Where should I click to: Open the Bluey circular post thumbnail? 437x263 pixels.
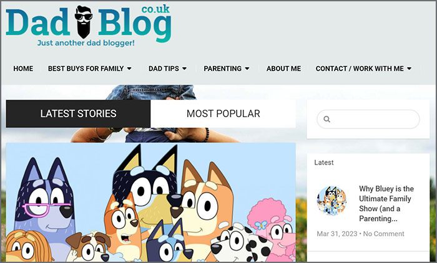click(x=331, y=201)
